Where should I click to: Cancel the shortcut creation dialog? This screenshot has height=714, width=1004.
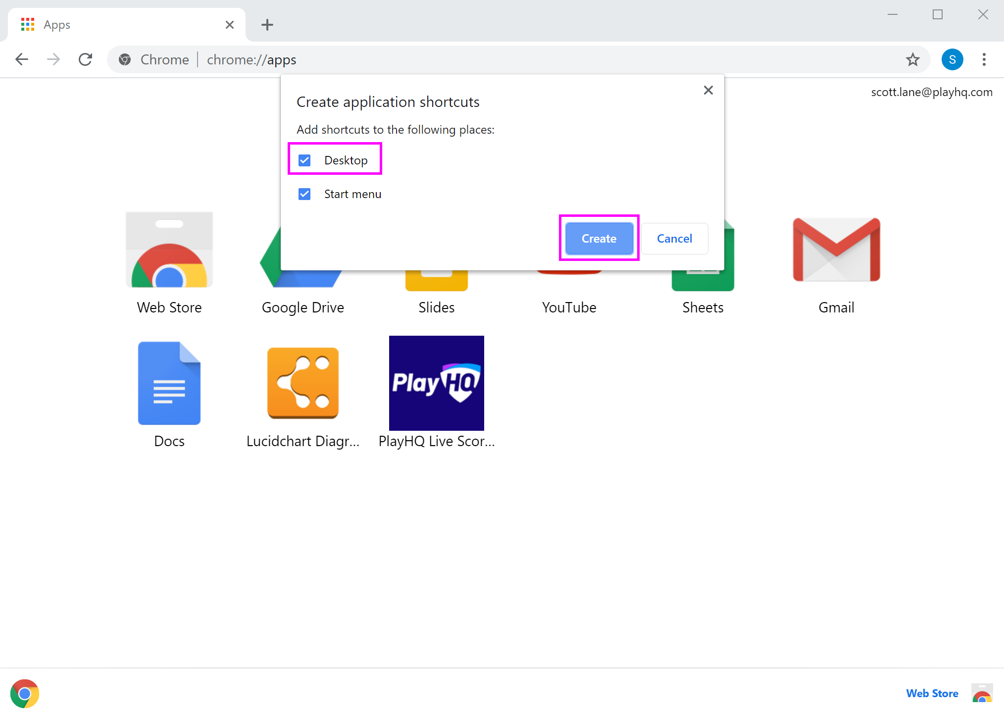point(674,239)
